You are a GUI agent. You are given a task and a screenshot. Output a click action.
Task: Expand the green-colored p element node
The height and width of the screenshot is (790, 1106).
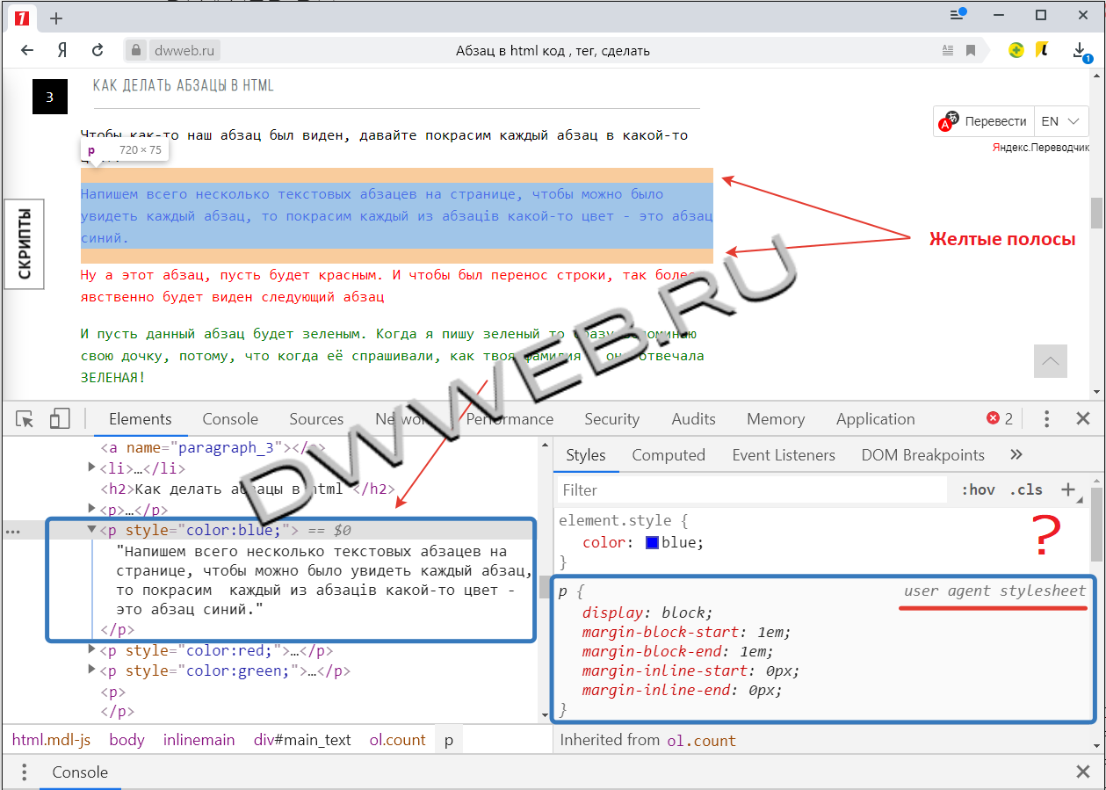91,670
